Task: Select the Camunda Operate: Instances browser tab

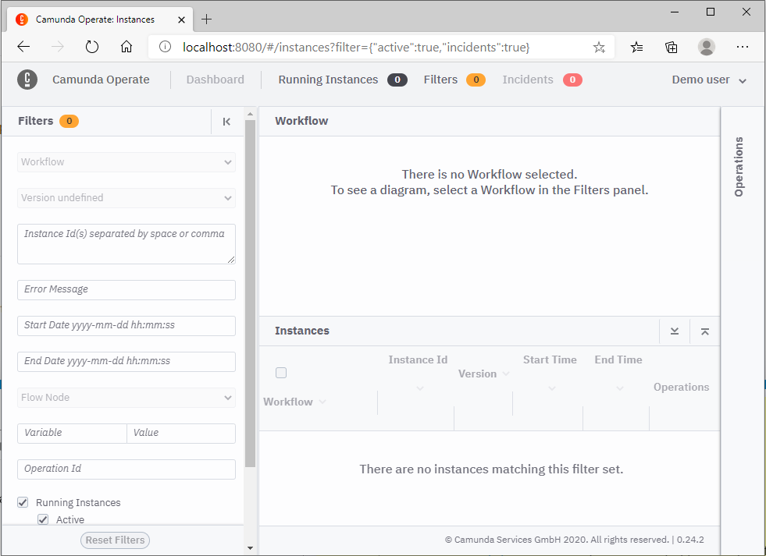Action: tap(100, 19)
